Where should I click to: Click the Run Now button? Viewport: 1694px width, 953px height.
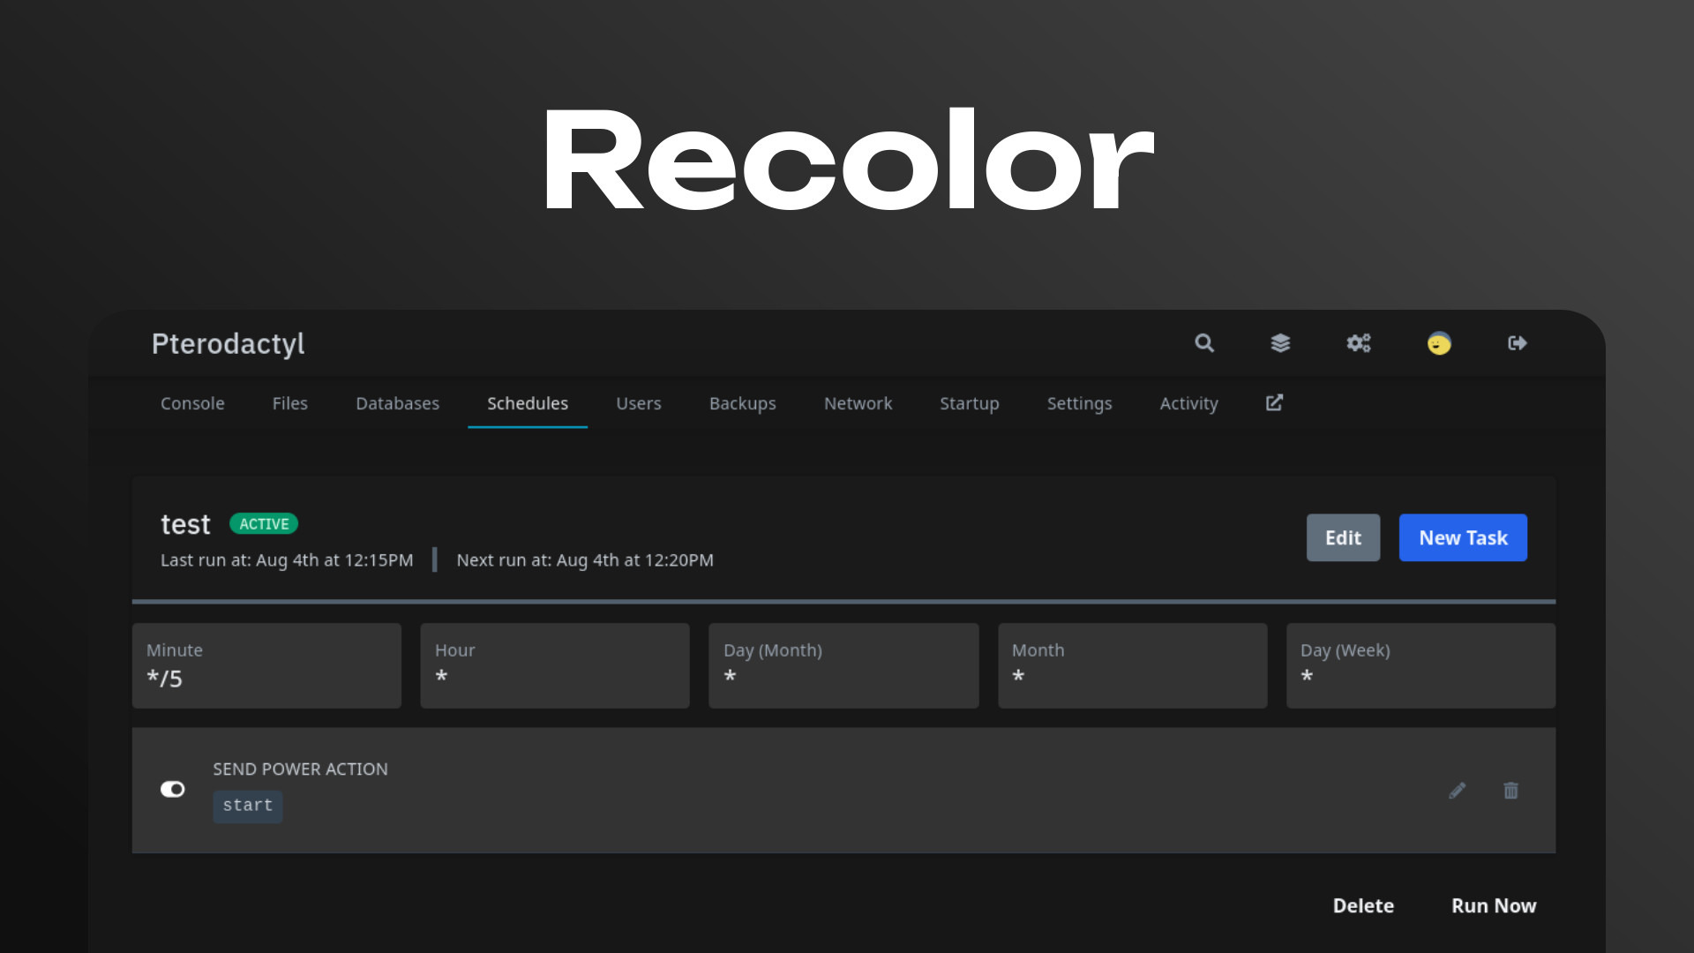click(1494, 906)
